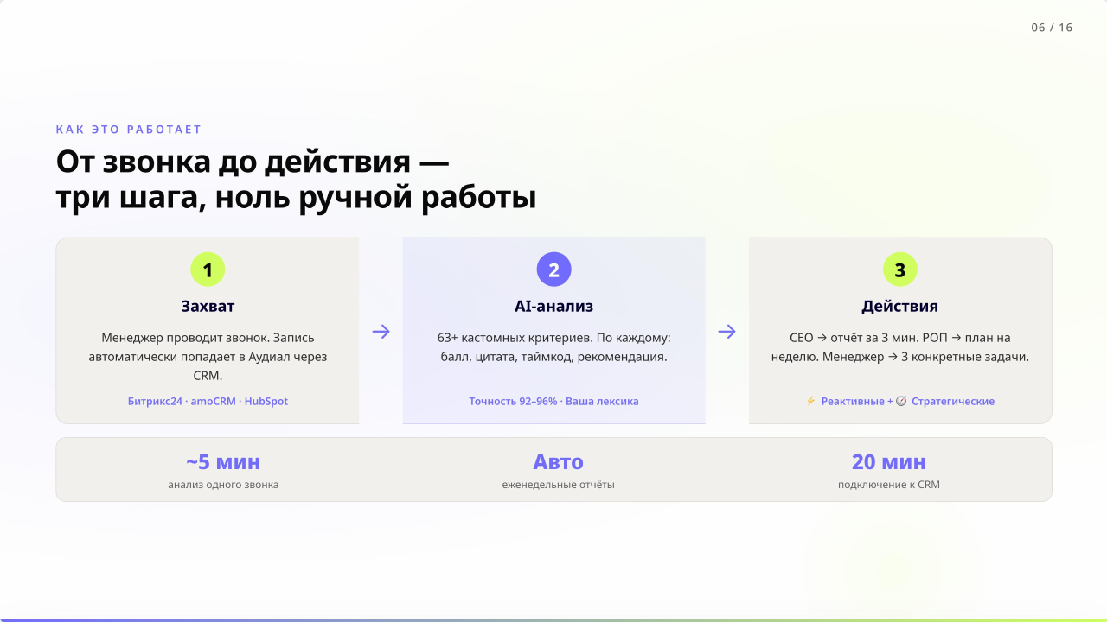Viewport: 1107px width, 622px height.
Task: Select the AI-анализ card title
Action: (x=553, y=306)
